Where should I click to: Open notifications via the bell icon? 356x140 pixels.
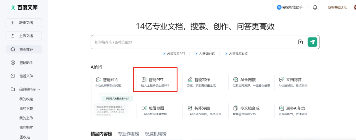pos(315,8)
